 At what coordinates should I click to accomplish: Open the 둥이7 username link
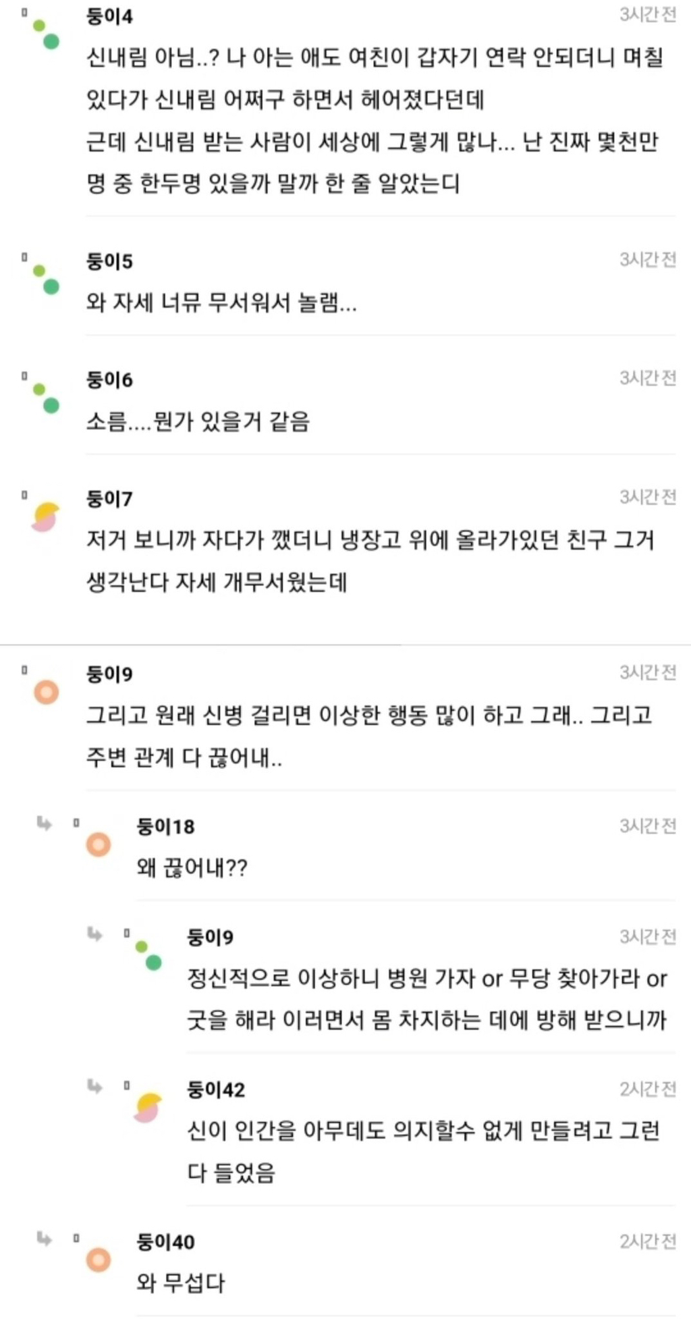click(x=109, y=499)
